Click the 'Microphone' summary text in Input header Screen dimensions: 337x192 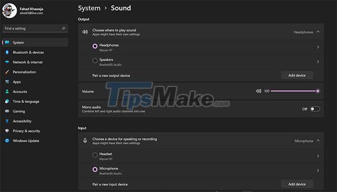click(x=304, y=141)
